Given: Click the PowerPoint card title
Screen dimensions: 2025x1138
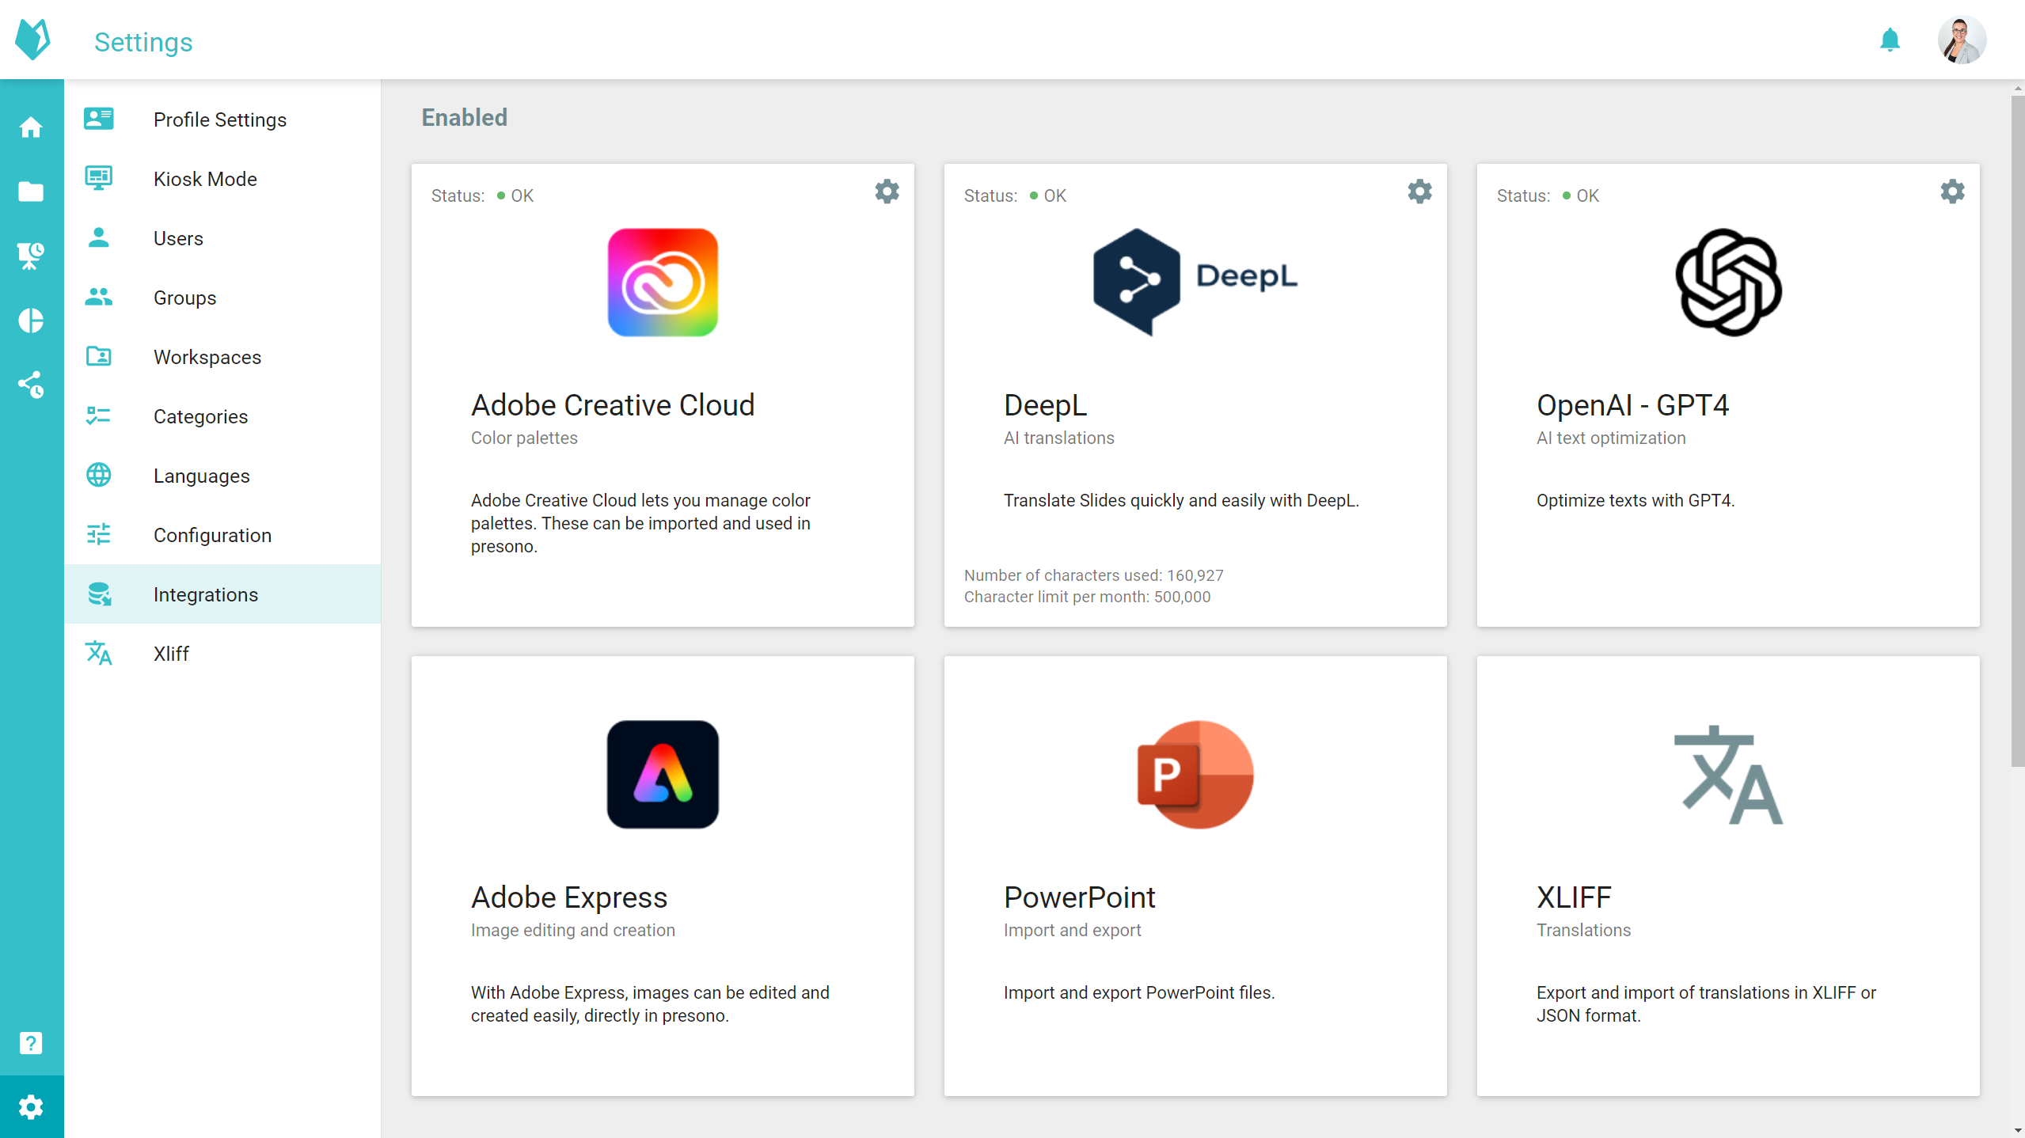Looking at the screenshot, I should coord(1079,897).
